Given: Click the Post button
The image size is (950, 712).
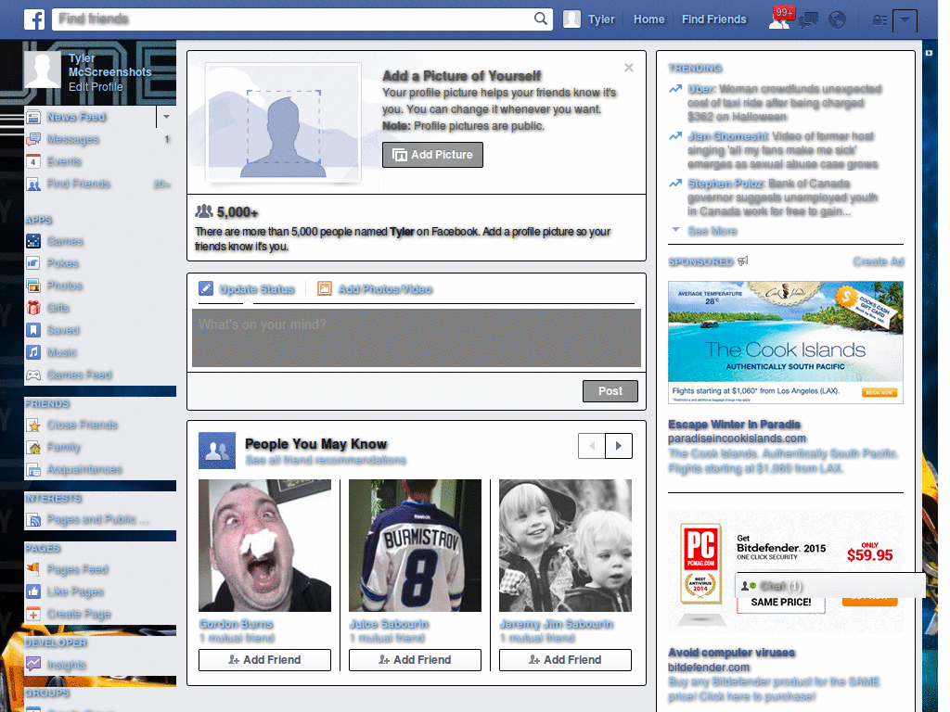Looking at the screenshot, I should (x=610, y=391).
